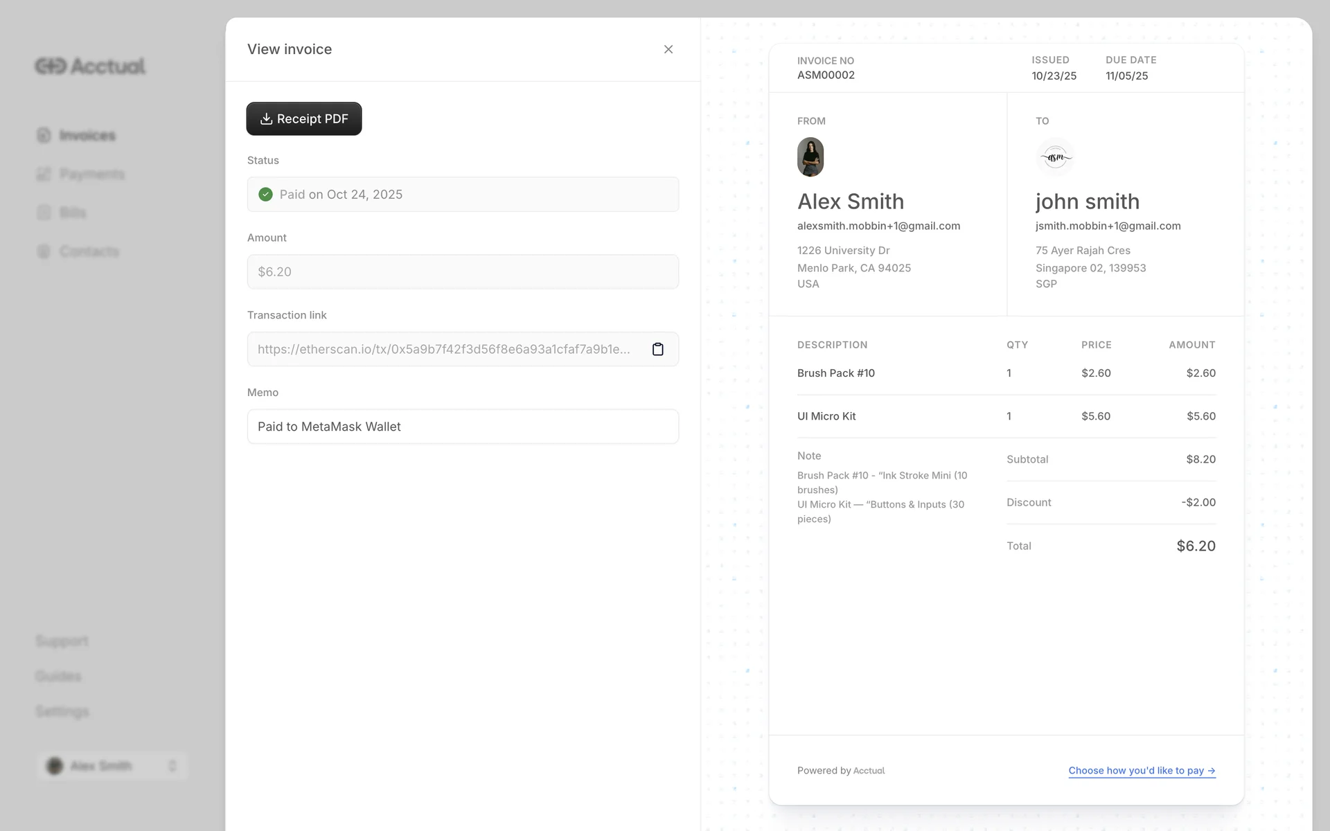Click the Amount field showing $6.20
The height and width of the screenshot is (831, 1330).
(x=463, y=271)
